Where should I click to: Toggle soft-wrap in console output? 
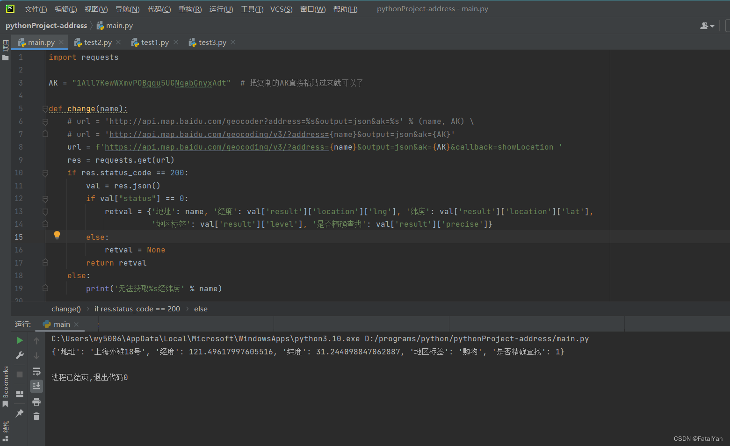coord(36,372)
